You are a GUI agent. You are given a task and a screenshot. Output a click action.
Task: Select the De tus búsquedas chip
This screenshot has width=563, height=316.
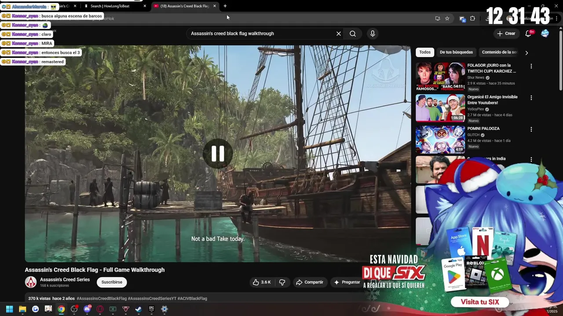[x=456, y=52]
